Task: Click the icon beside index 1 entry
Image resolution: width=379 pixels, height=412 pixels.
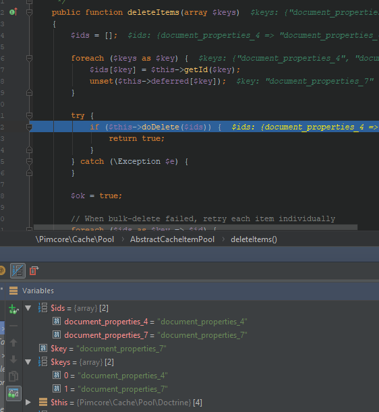Action: click(57, 388)
